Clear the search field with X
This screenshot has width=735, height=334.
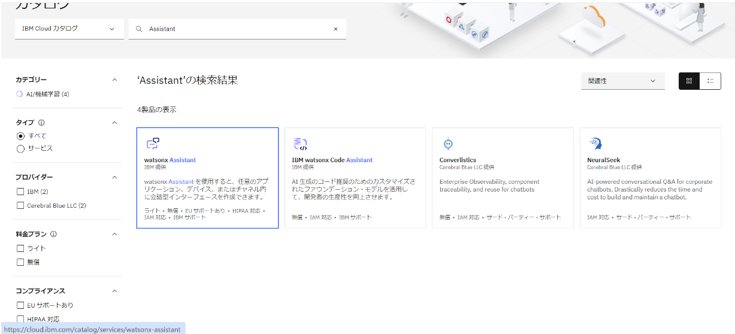[335, 29]
